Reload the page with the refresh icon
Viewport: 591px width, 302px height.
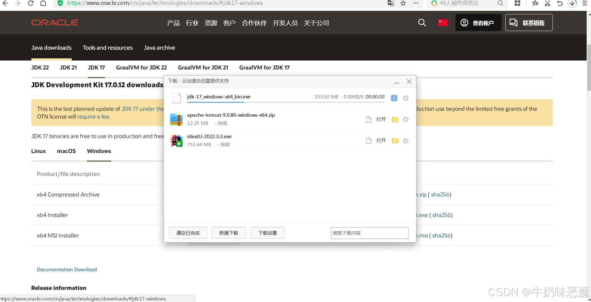30,3
